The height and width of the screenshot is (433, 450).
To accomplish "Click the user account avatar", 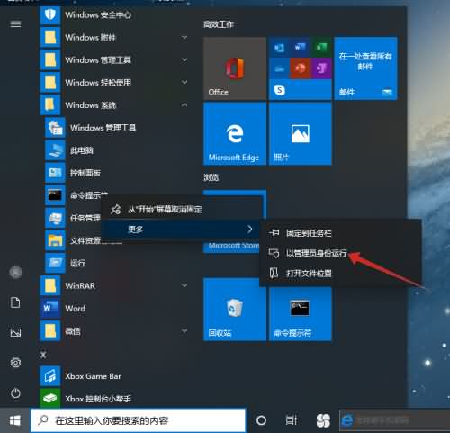I will click(15, 273).
